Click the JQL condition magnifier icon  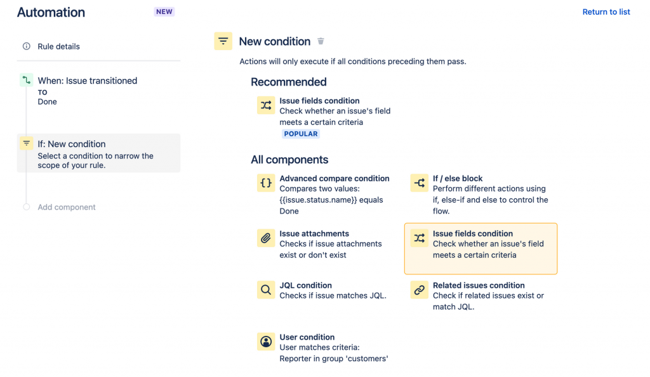point(266,290)
